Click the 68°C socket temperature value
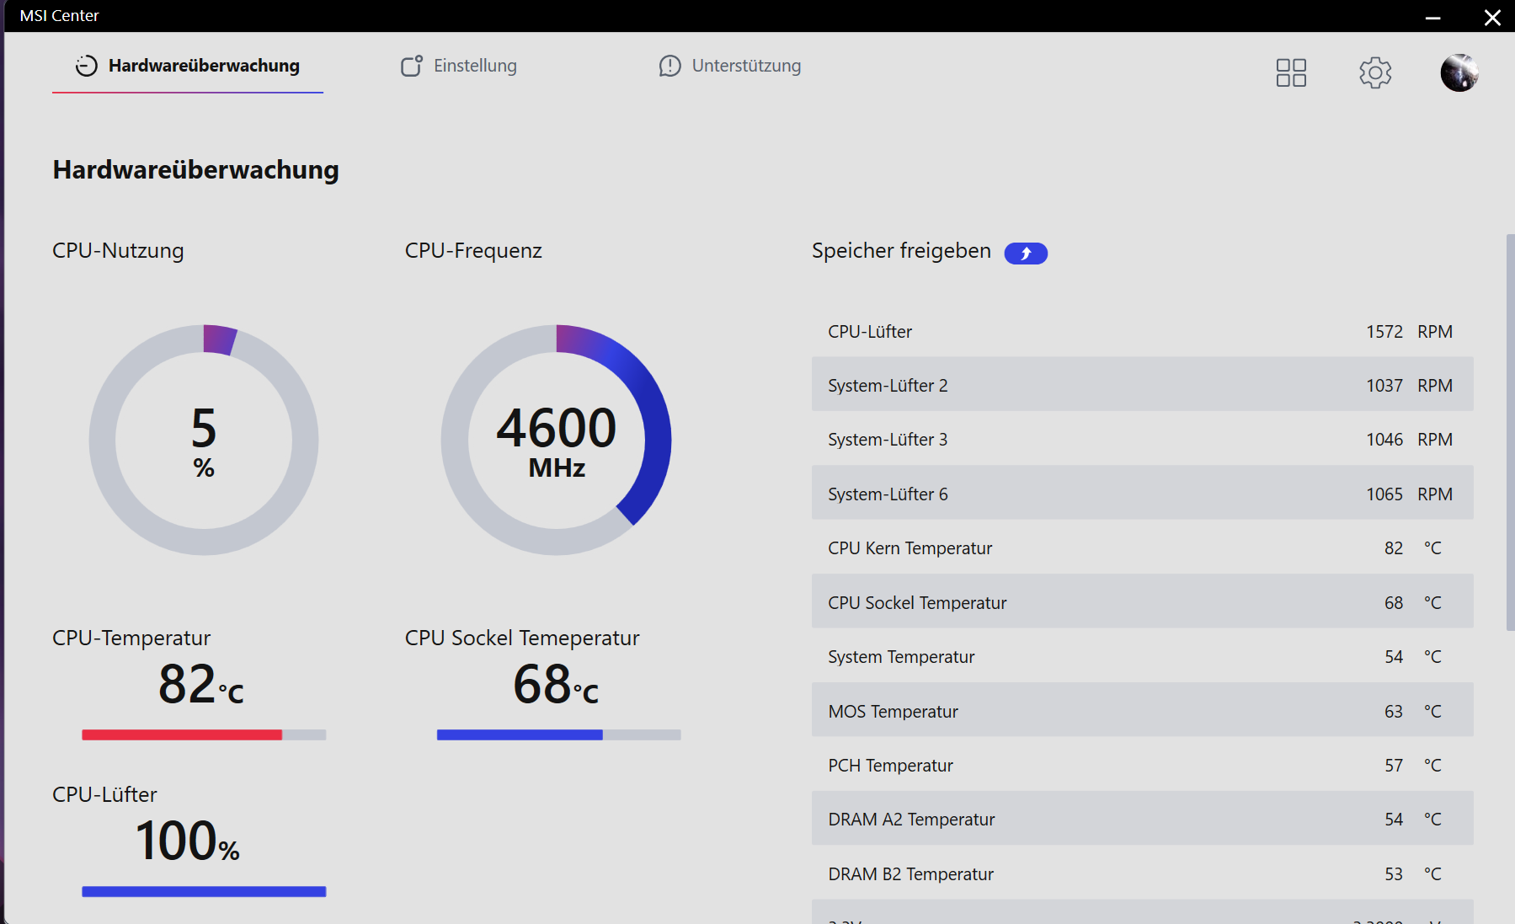The image size is (1515, 924). (x=556, y=684)
